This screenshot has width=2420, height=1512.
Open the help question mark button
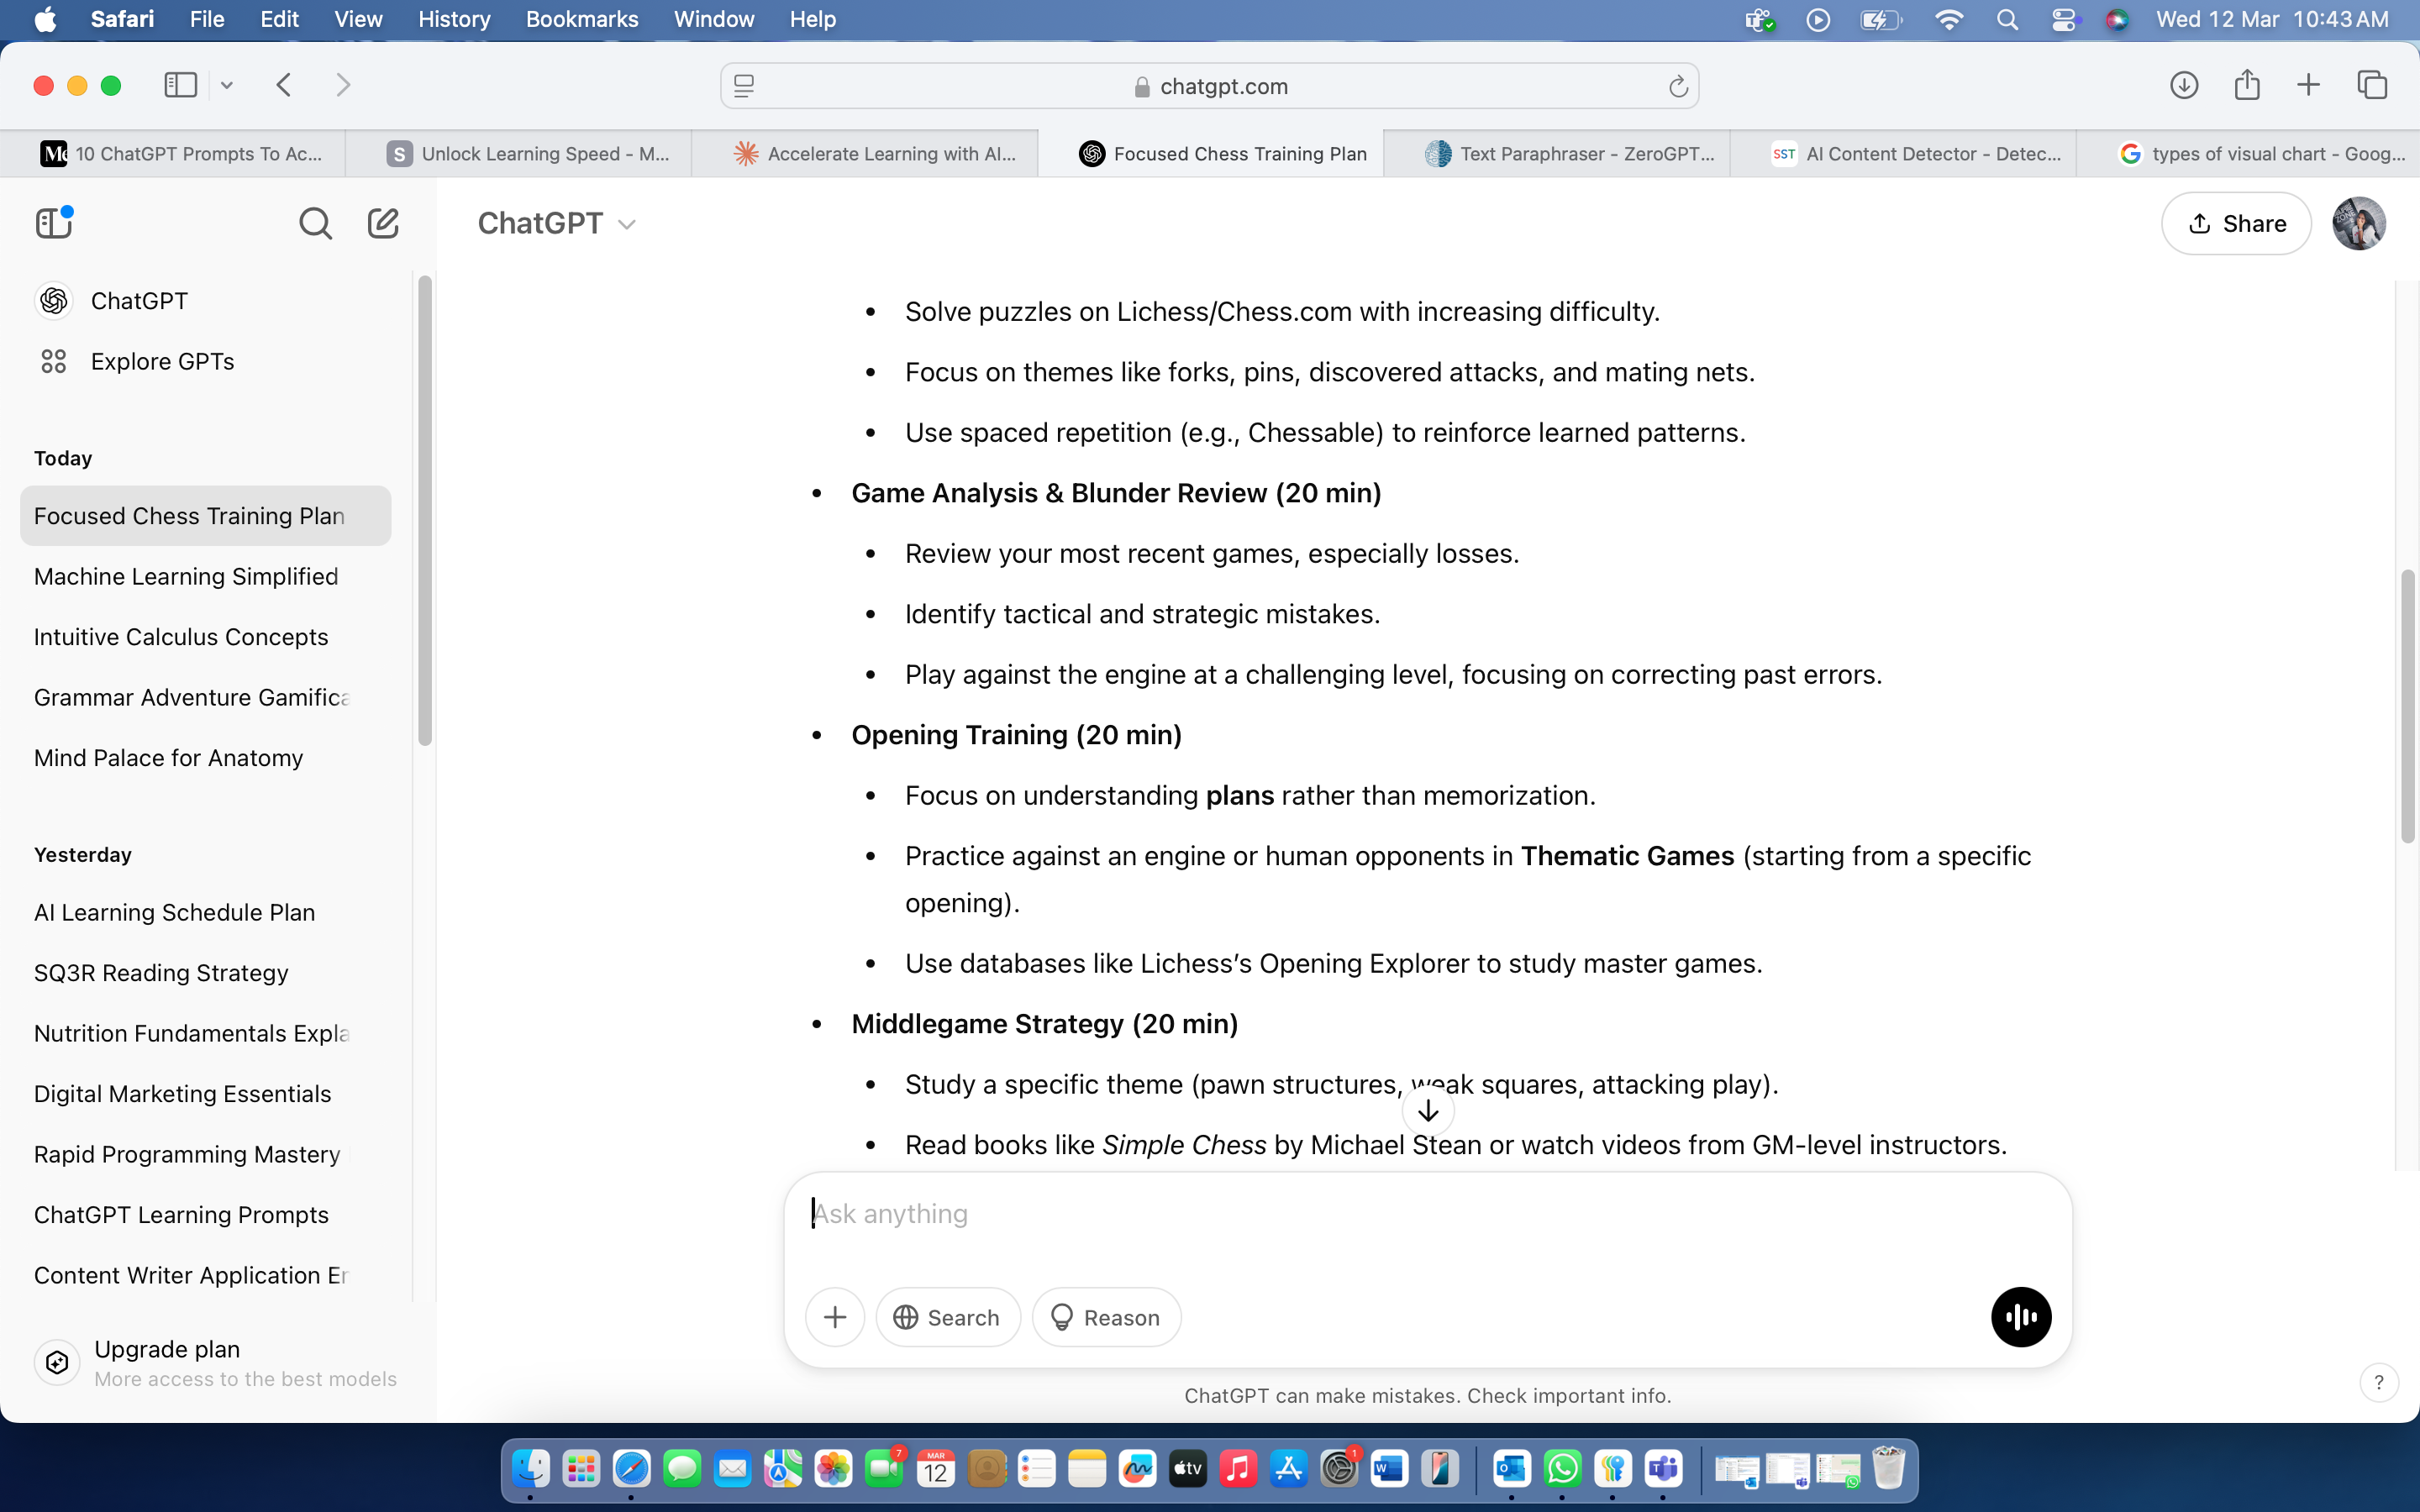click(x=2379, y=1382)
